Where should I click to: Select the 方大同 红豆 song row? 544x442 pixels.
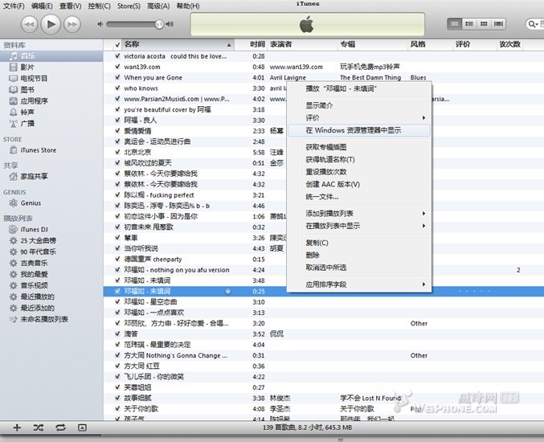click(324, 366)
